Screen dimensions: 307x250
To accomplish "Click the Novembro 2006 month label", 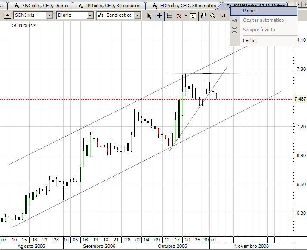I will pos(252,246).
